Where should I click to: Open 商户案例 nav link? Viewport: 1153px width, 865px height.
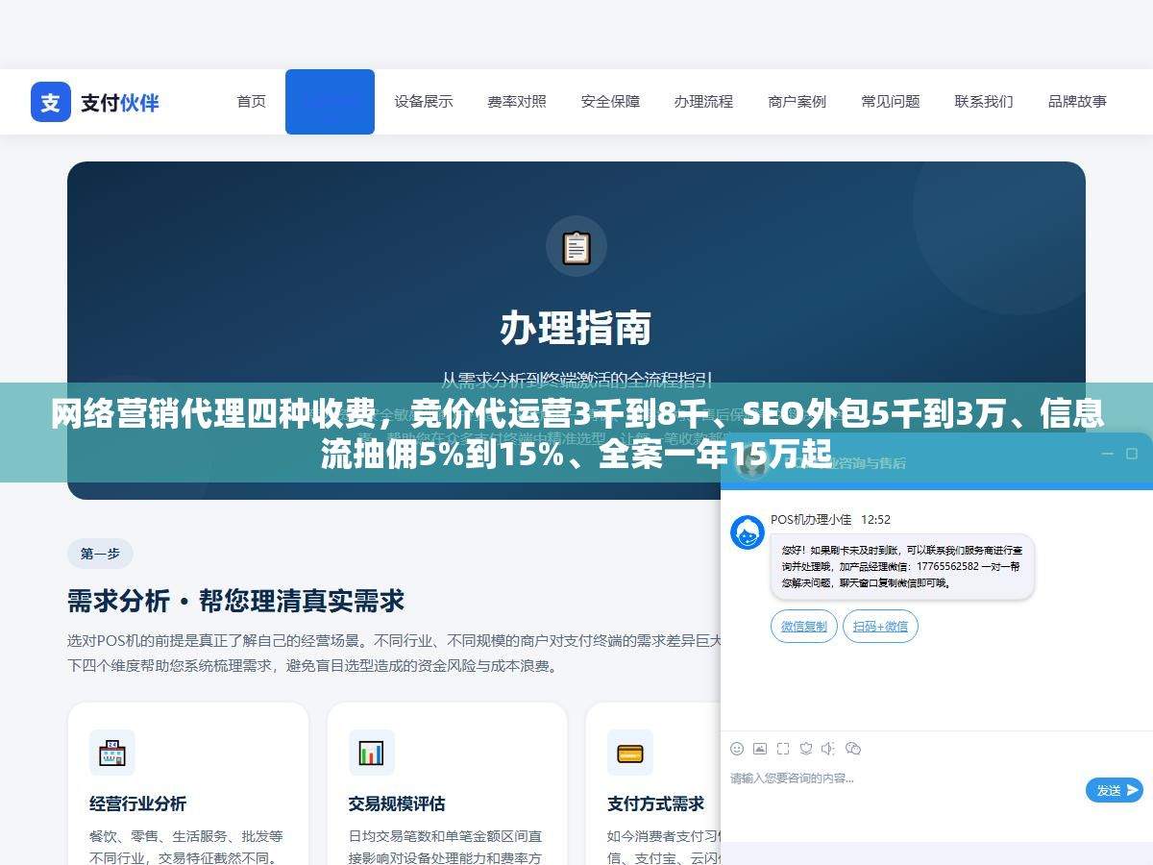pyautogui.click(x=797, y=101)
